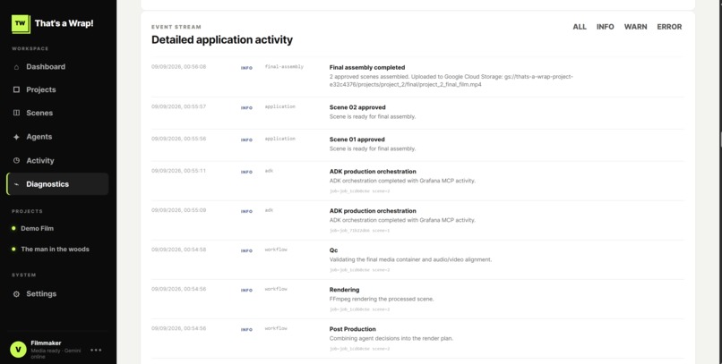
Task: Filter event stream by ERROR
Action: coord(669,27)
